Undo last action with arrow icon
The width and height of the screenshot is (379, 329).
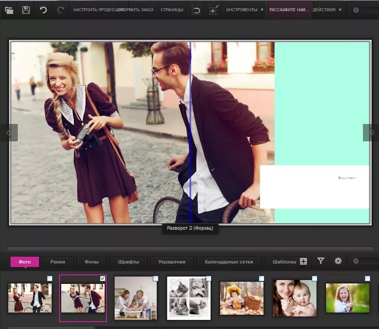click(43, 10)
